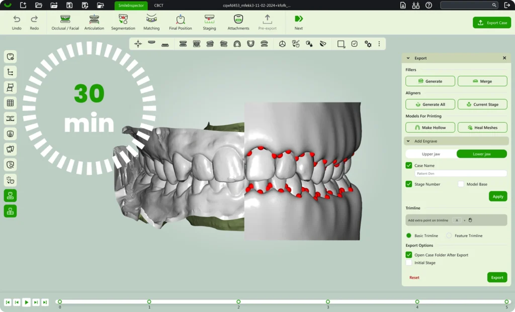
Task: Select the Articulation tool
Action: tap(94, 19)
